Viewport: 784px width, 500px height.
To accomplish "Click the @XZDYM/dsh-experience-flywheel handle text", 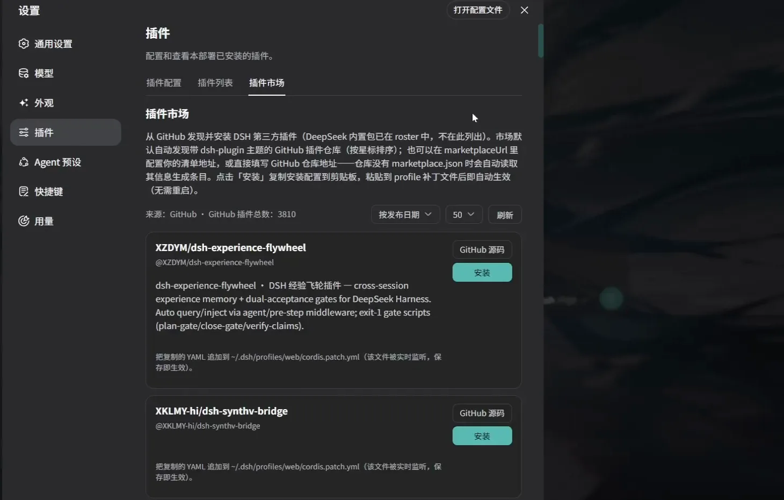I will [x=215, y=262].
